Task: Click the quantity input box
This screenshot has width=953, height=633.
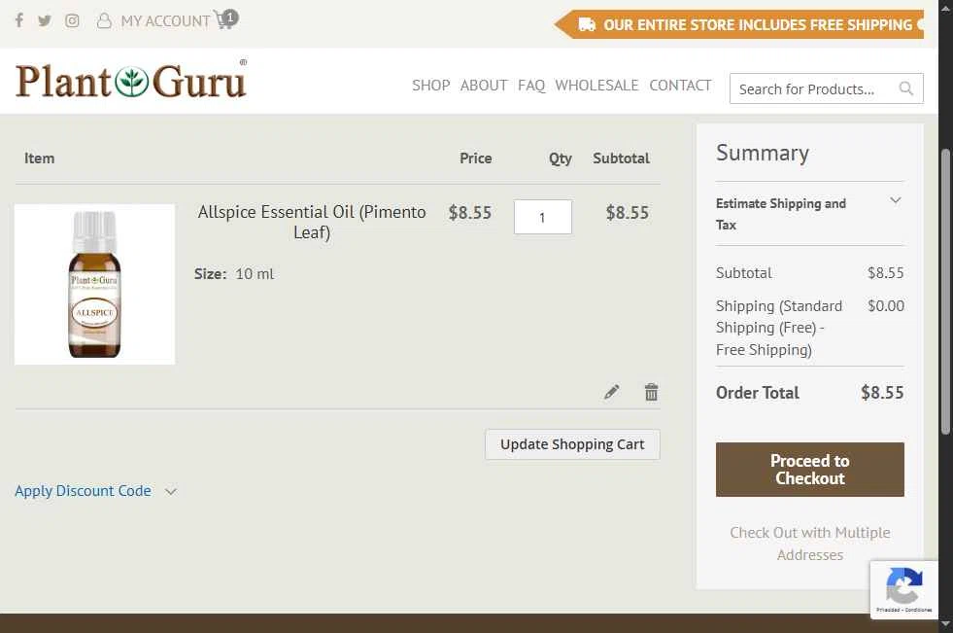Action: (543, 217)
